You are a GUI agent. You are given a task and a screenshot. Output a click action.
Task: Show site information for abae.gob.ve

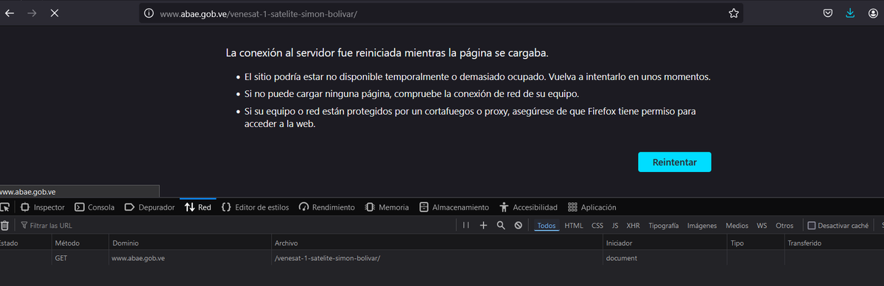point(149,13)
